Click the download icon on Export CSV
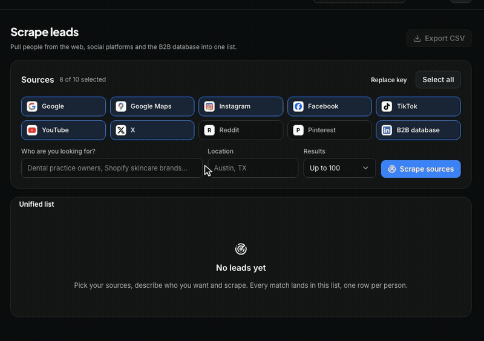The image size is (484, 341). point(417,38)
